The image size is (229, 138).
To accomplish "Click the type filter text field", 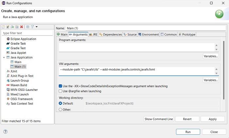I will click(27, 33).
